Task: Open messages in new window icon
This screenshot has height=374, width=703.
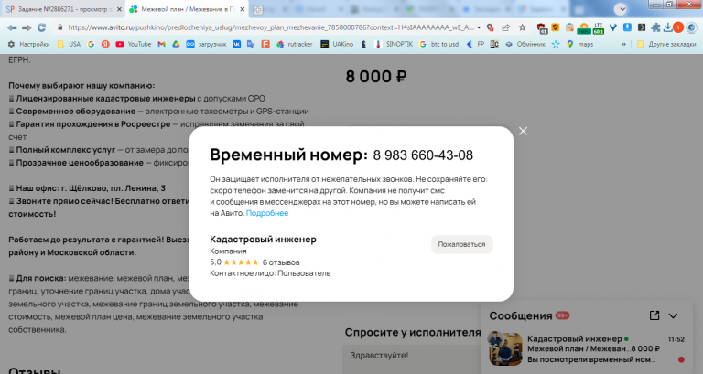Action: [x=654, y=315]
